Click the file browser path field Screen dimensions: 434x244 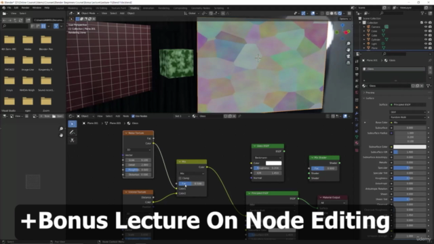click(x=48, y=20)
